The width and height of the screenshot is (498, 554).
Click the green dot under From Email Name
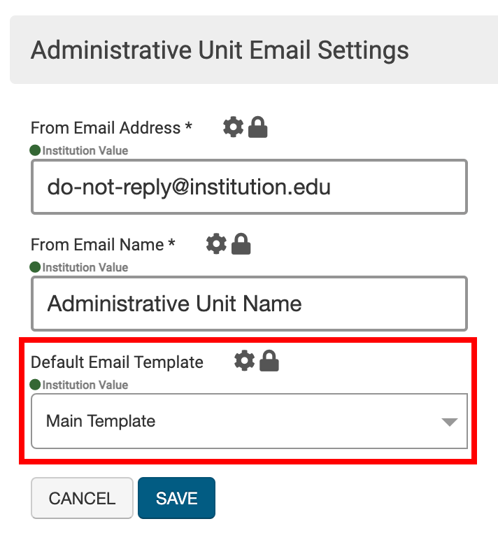(x=35, y=267)
